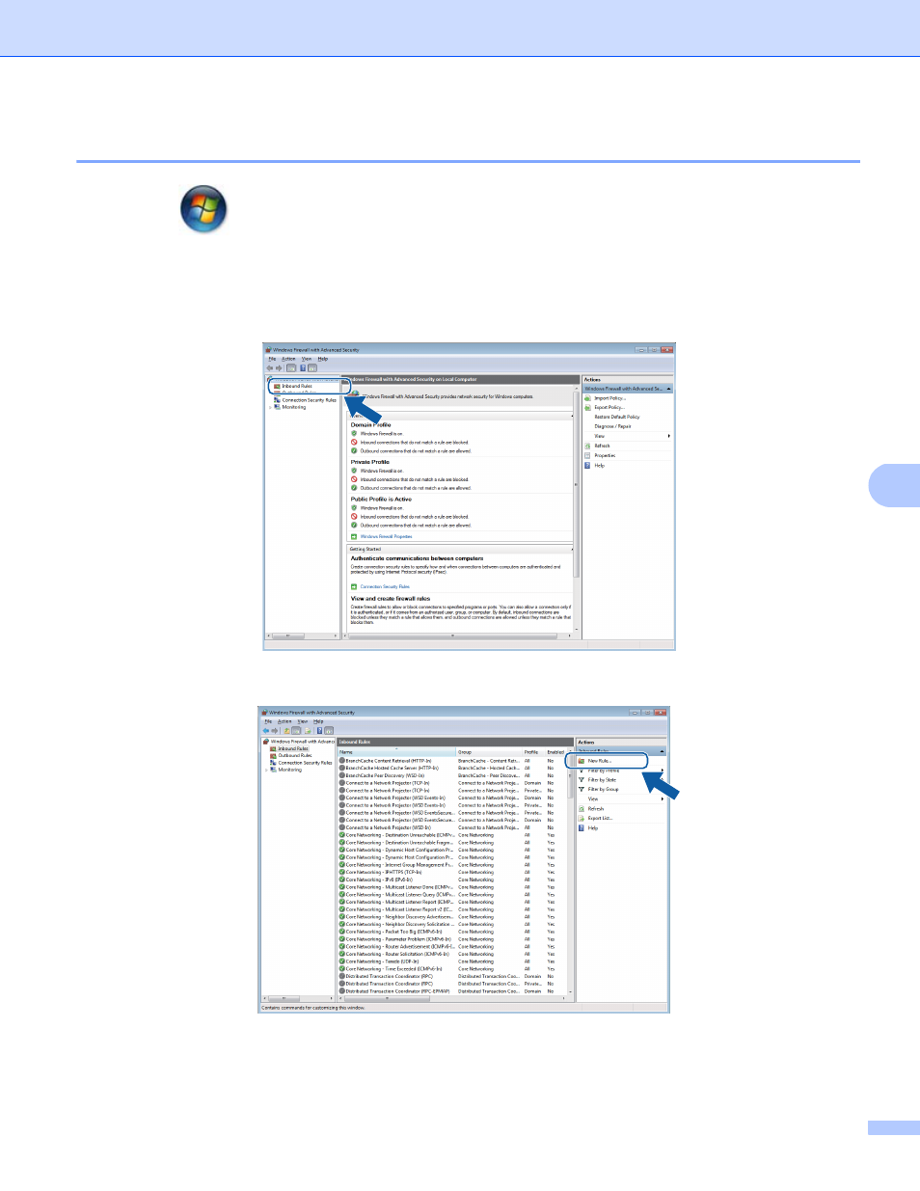Click the Help icon in the rules list Actions pane

pyautogui.click(x=582, y=827)
